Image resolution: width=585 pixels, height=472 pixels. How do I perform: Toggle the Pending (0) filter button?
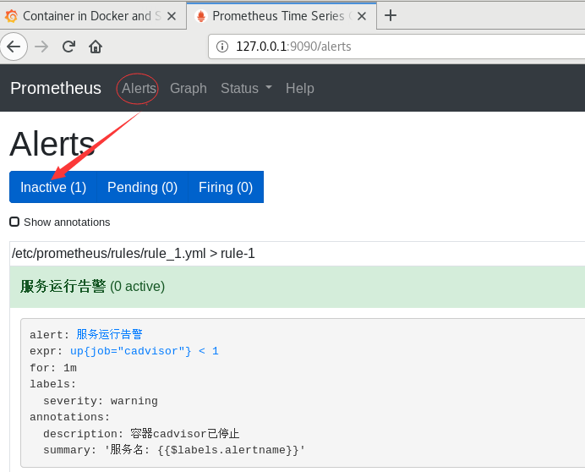[x=143, y=187]
